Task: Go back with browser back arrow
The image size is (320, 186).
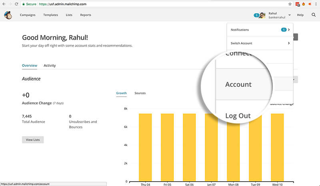Action: point(4,4)
